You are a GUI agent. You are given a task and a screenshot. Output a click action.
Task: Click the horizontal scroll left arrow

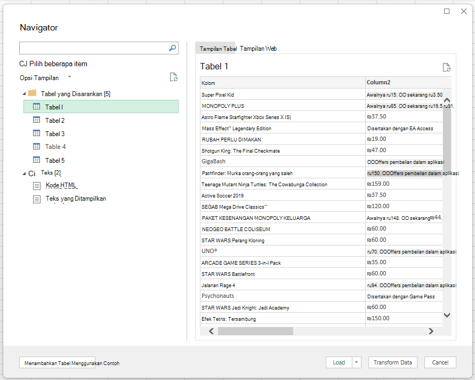click(x=212, y=331)
